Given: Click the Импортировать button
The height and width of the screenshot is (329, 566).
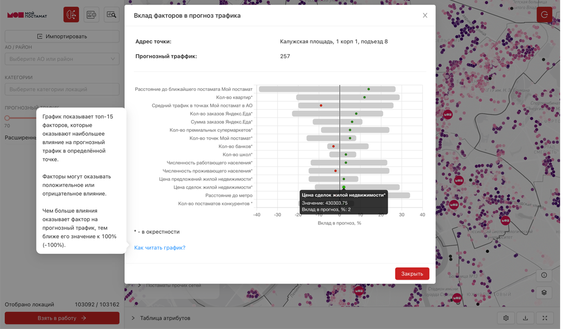Looking at the screenshot, I should [x=62, y=36].
